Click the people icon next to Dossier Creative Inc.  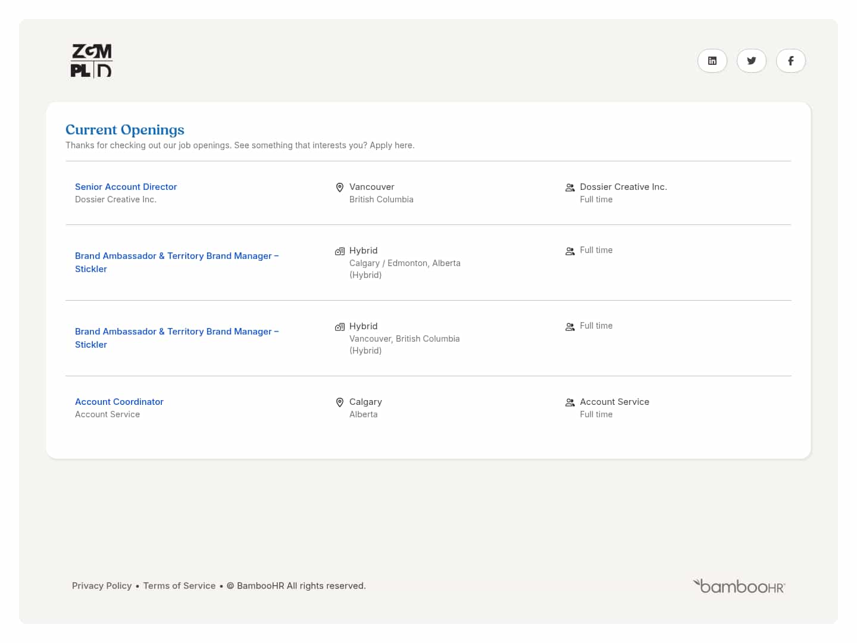(x=570, y=187)
